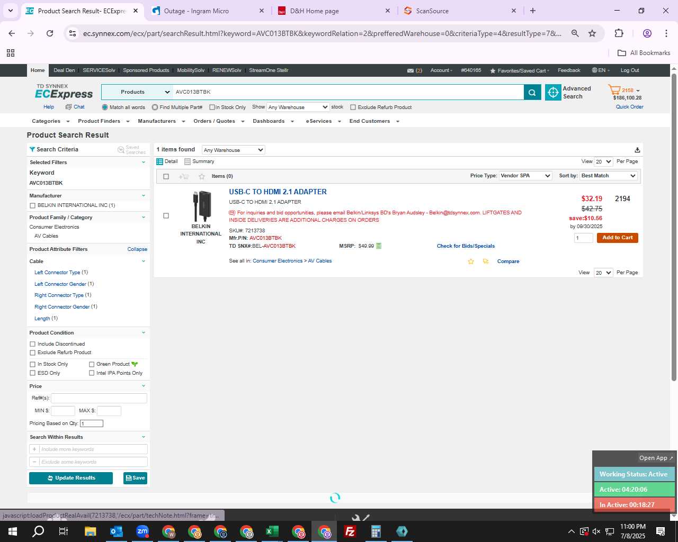The height and width of the screenshot is (542, 678).
Task: Open the Show Any Warehouse stock dropdown
Action: pyautogui.click(x=298, y=107)
